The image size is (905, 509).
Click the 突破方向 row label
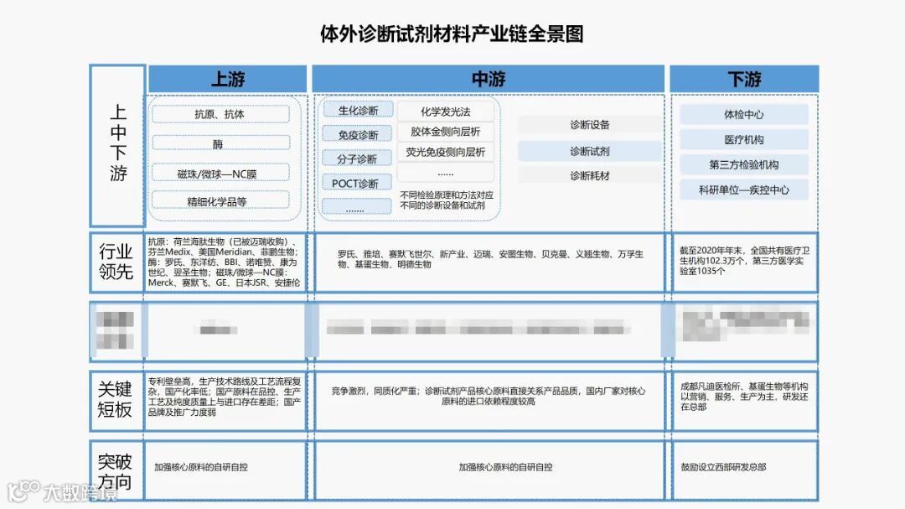click(x=115, y=471)
